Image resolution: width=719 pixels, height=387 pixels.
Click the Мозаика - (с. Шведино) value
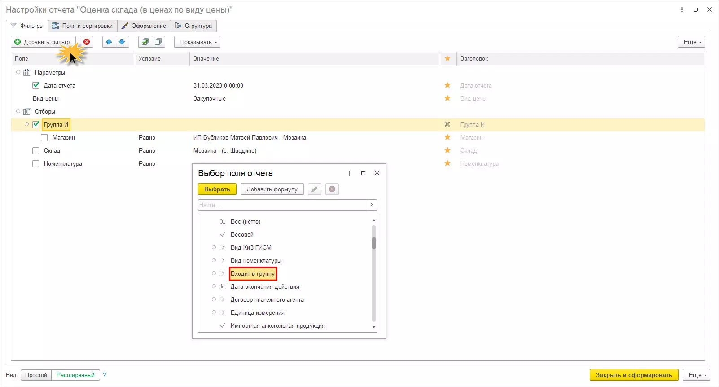(225, 150)
